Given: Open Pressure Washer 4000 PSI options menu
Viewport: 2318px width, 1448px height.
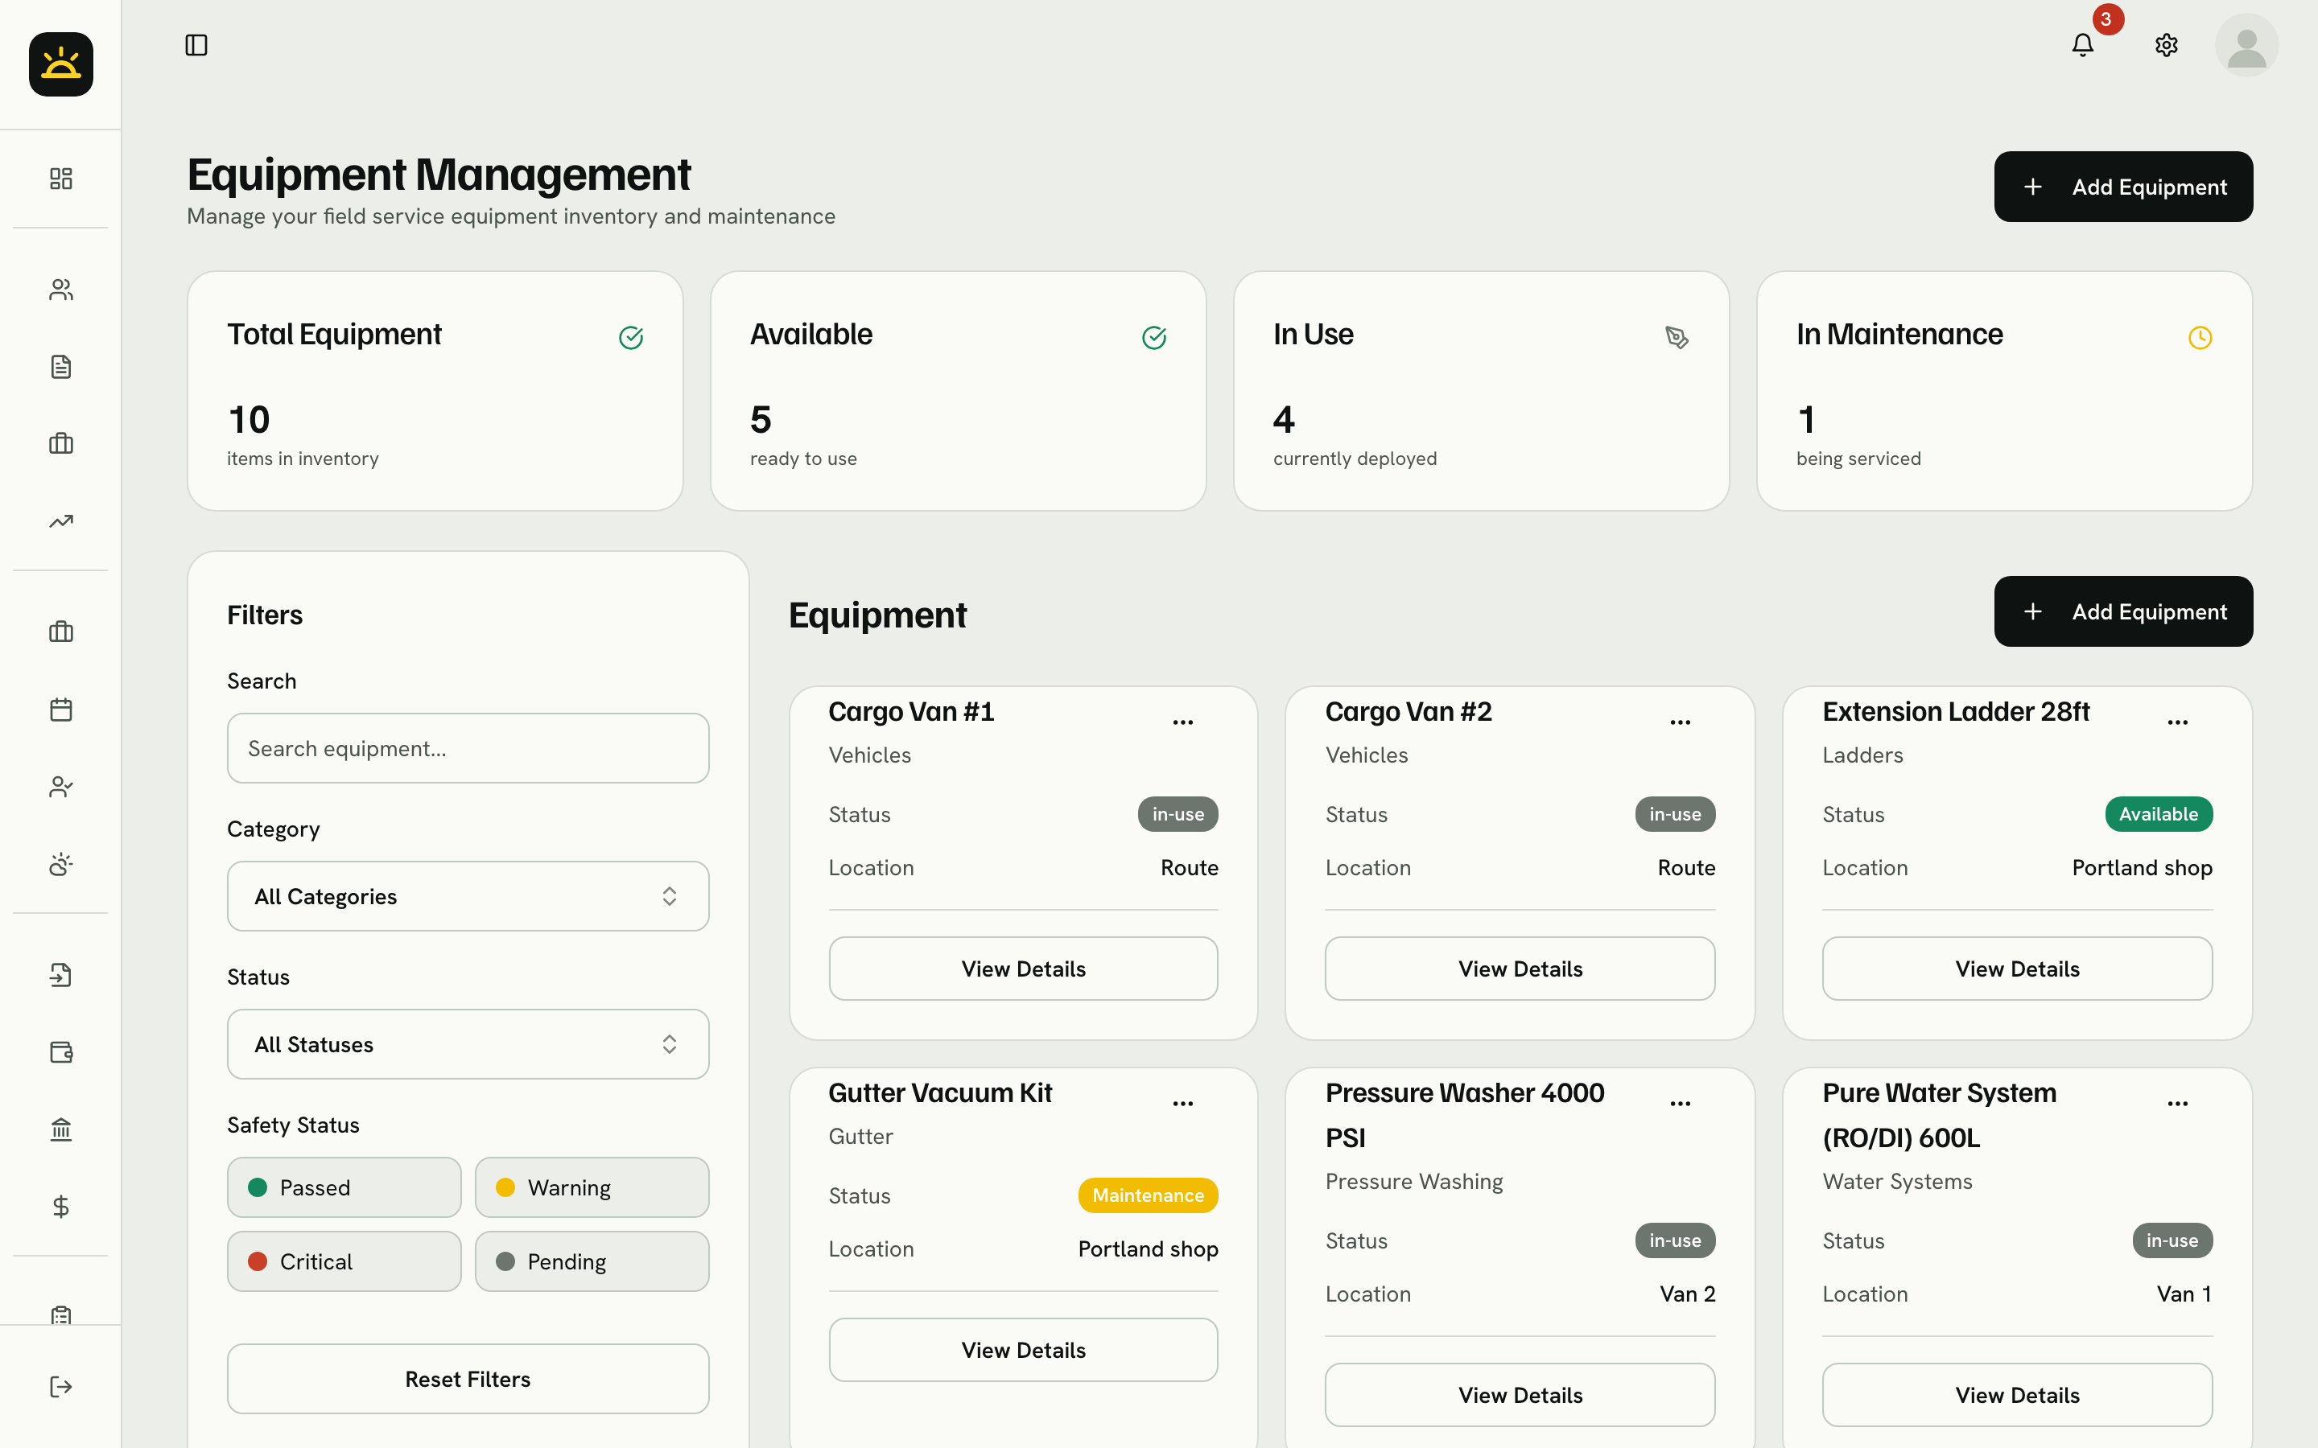Looking at the screenshot, I should coord(1680,1103).
